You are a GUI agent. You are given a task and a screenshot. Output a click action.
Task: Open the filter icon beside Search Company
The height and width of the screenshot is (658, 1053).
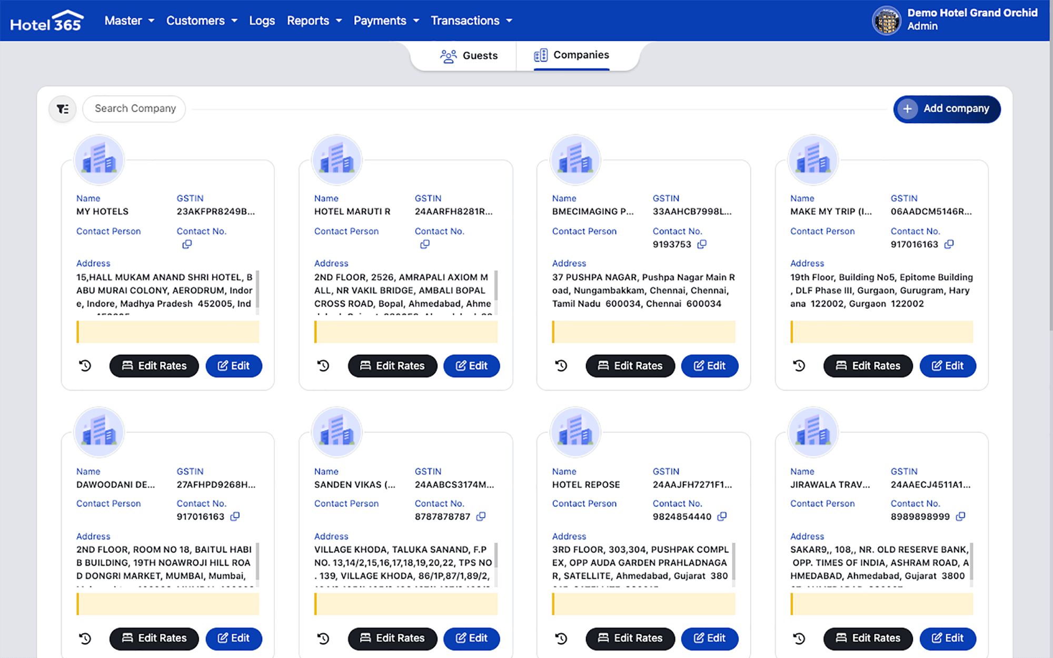click(x=63, y=109)
